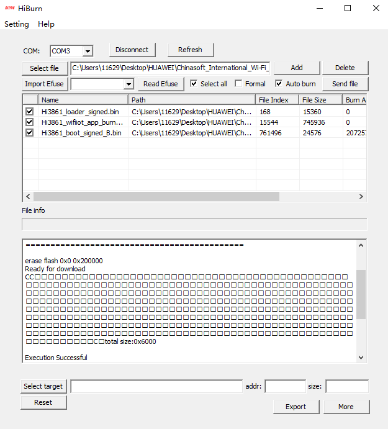Viewport: 388px width, 429px height.
Task: Click the Select target button
Action: tap(43, 386)
